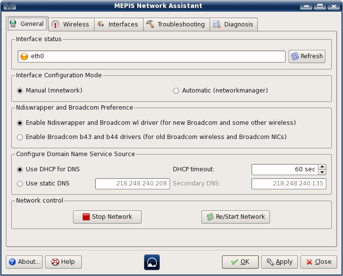Screen dimensions: 343x276
Task: Open the About dialog
Action: [24, 262]
